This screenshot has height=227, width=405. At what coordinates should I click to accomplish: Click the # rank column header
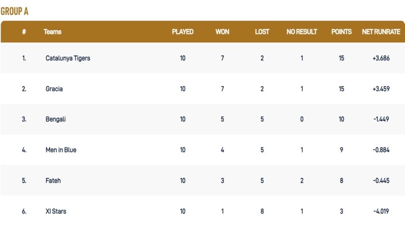point(24,32)
